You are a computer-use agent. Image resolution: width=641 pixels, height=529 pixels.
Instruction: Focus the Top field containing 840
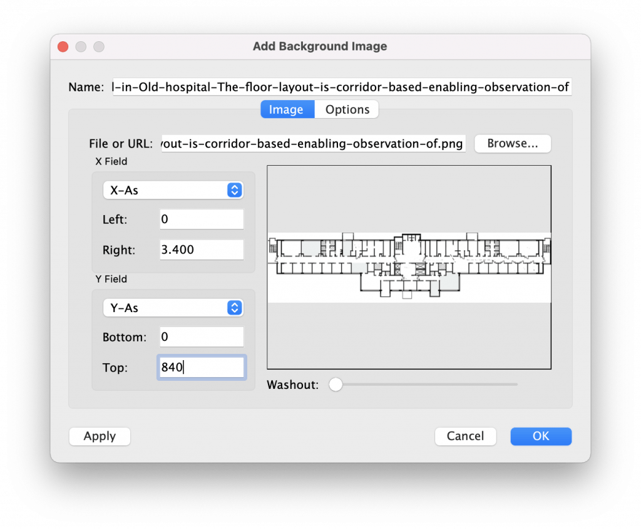(201, 368)
